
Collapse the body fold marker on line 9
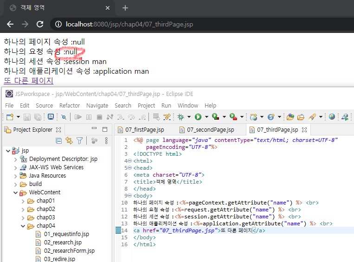(129, 196)
